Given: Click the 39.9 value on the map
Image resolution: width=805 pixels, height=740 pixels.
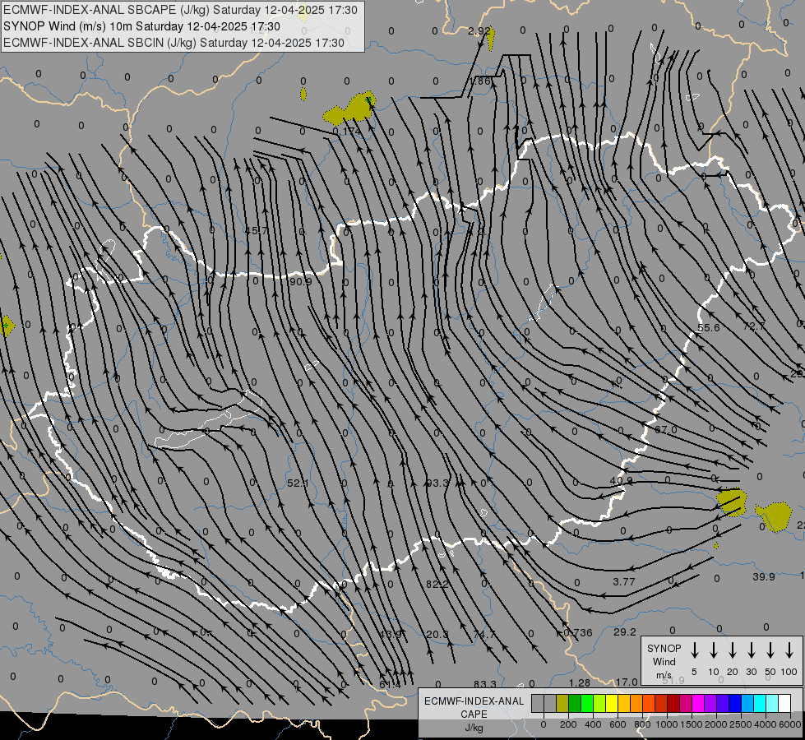Looking at the screenshot, I should pos(764,576).
